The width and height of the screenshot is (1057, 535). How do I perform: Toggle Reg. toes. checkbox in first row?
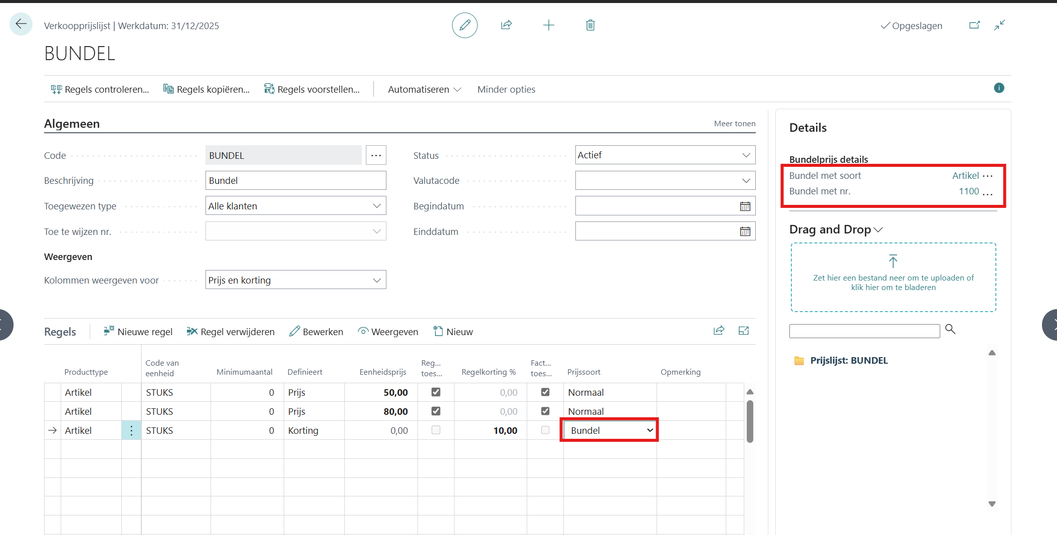click(x=436, y=392)
